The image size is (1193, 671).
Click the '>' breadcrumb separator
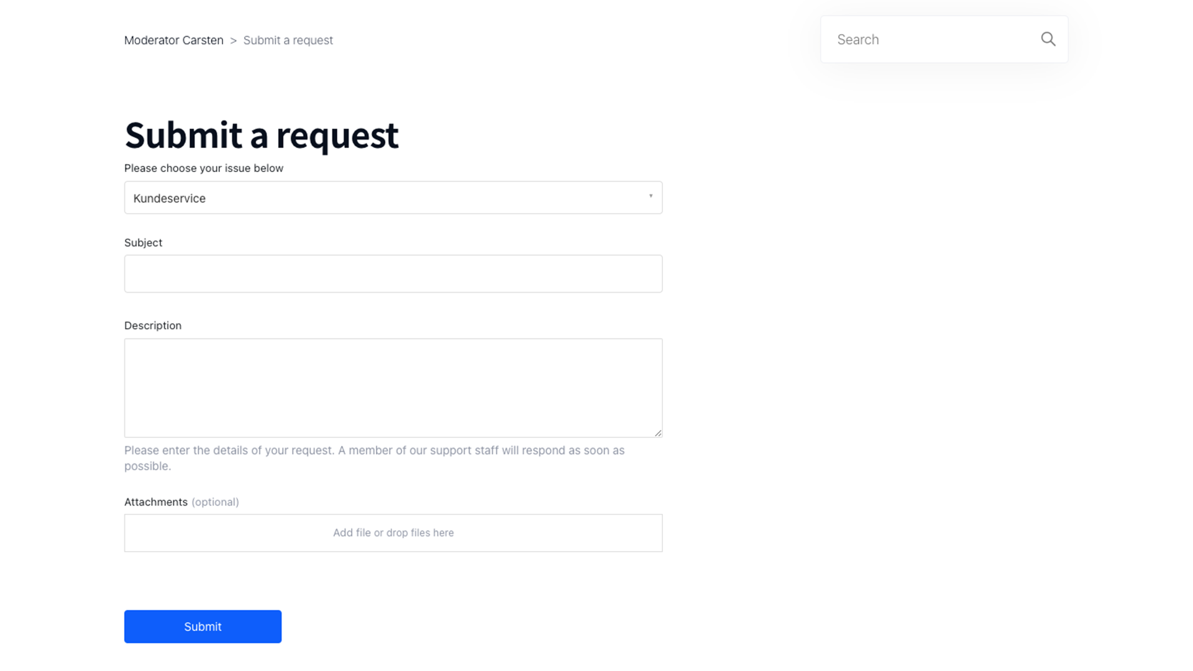coord(233,40)
